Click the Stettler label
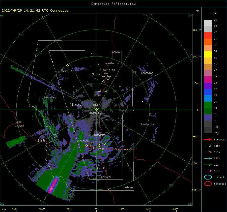The width and height of the screenshot is (227, 212). click(x=147, y=73)
